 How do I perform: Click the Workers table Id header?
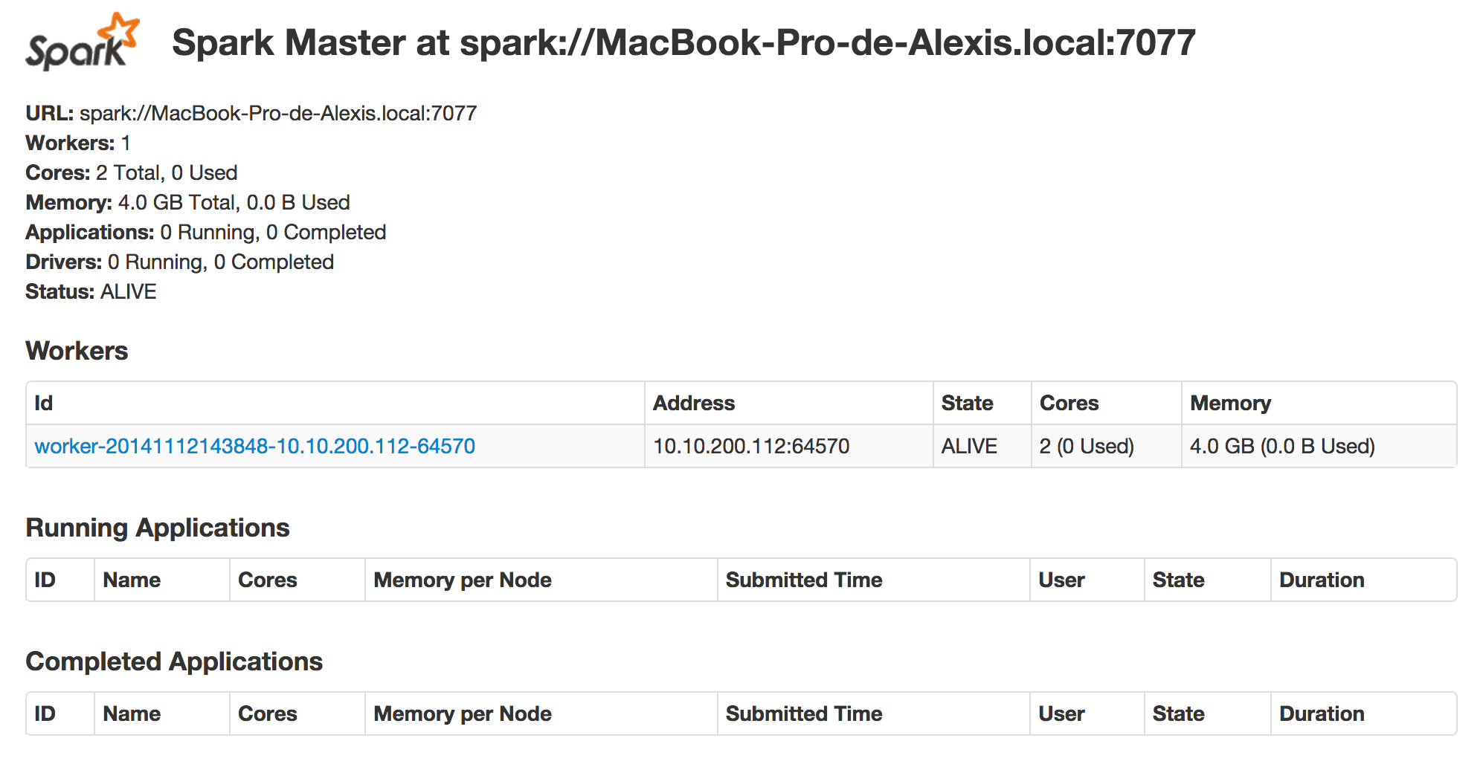[x=44, y=403]
